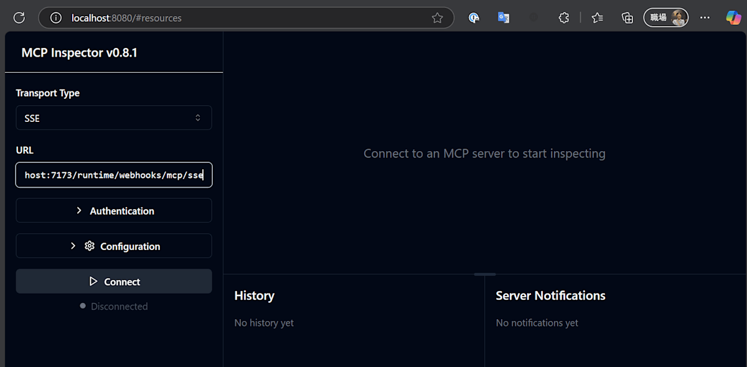Reload the page with the refresh icon
Screen dimensions: 747x367
19,18
